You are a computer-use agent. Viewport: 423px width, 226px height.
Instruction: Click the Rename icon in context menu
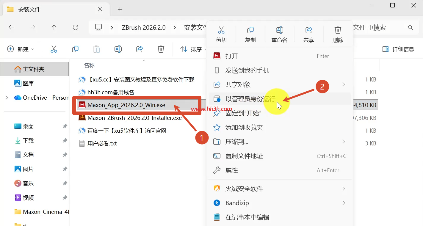pos(279,30)
